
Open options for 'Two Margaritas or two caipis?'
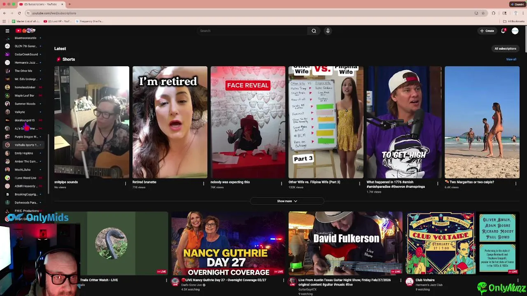[516, 184]
